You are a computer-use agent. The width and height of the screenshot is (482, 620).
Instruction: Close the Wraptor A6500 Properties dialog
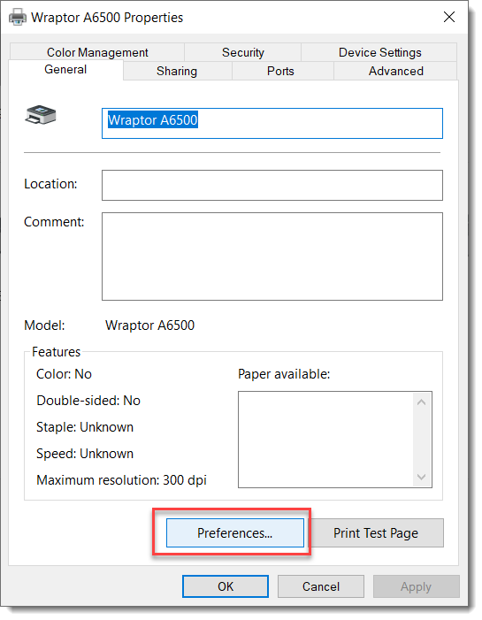click(449, 17)
